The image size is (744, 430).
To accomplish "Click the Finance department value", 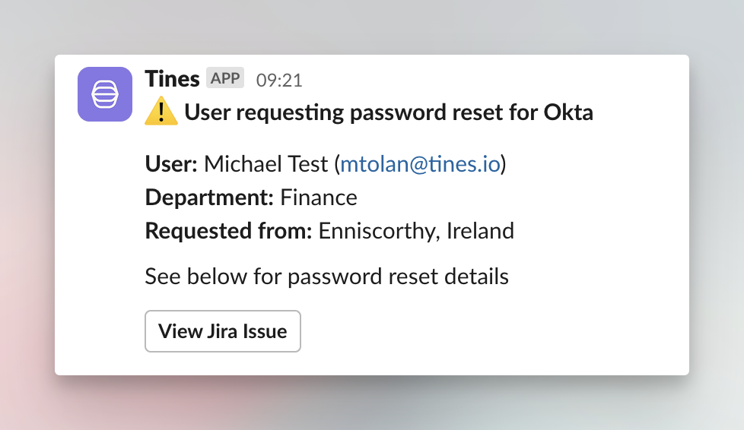I will tap(319, 198).
